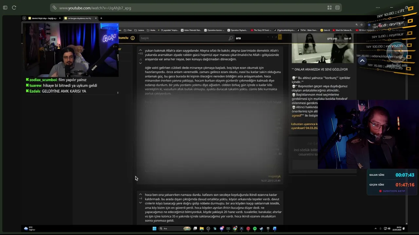
Task: Show hidden tray icons chevron
Action: pos(375,228)
